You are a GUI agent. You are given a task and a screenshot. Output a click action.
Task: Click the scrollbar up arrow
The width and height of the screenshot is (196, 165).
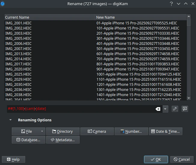tap(189, 16)
